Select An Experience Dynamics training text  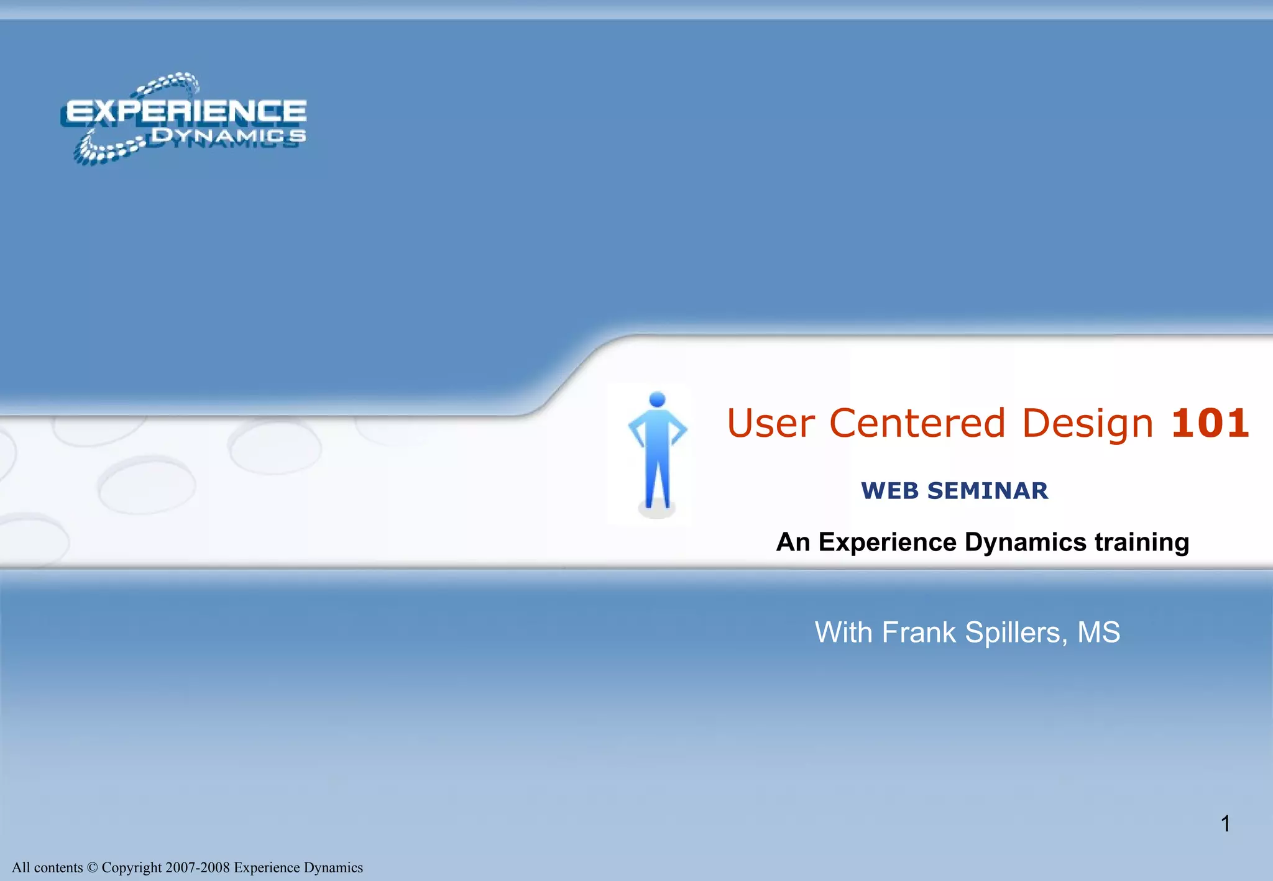[x=982, y=542]
